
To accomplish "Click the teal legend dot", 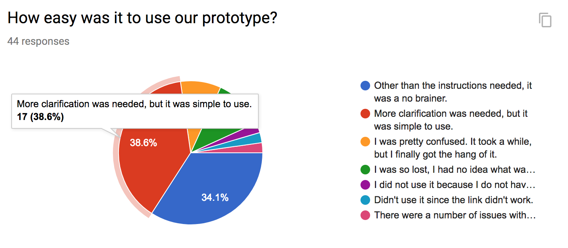I will tap(365, 200).
